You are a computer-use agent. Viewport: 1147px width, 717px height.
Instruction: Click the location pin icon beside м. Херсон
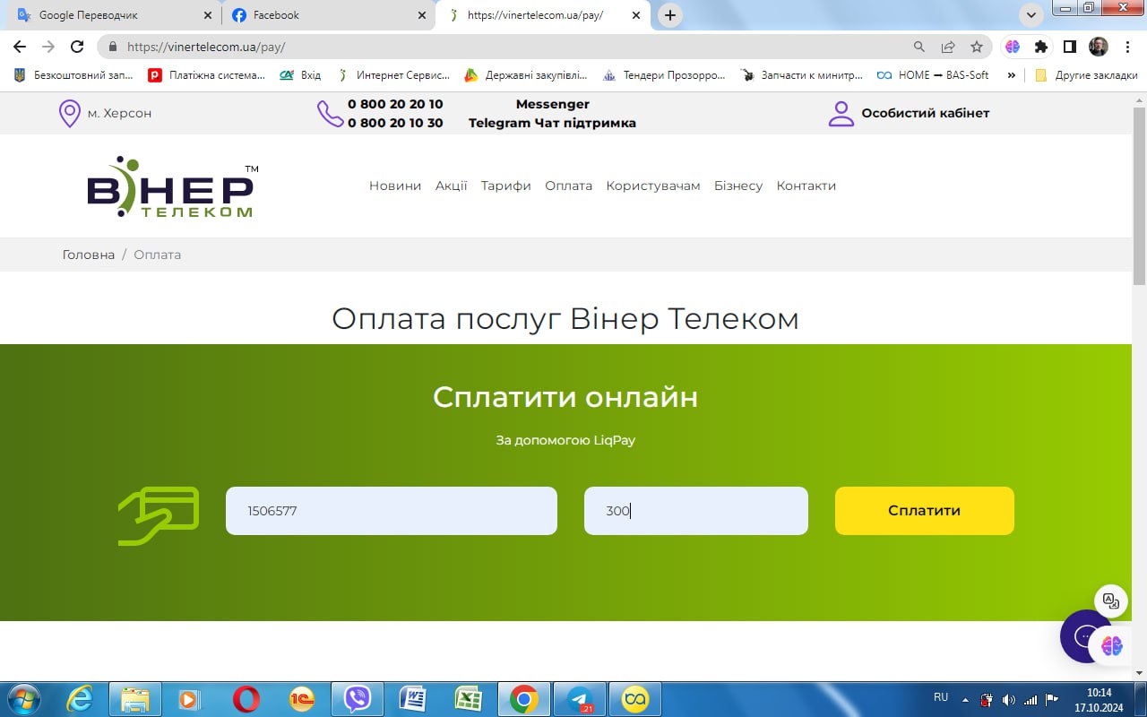(x=69, y=114)
